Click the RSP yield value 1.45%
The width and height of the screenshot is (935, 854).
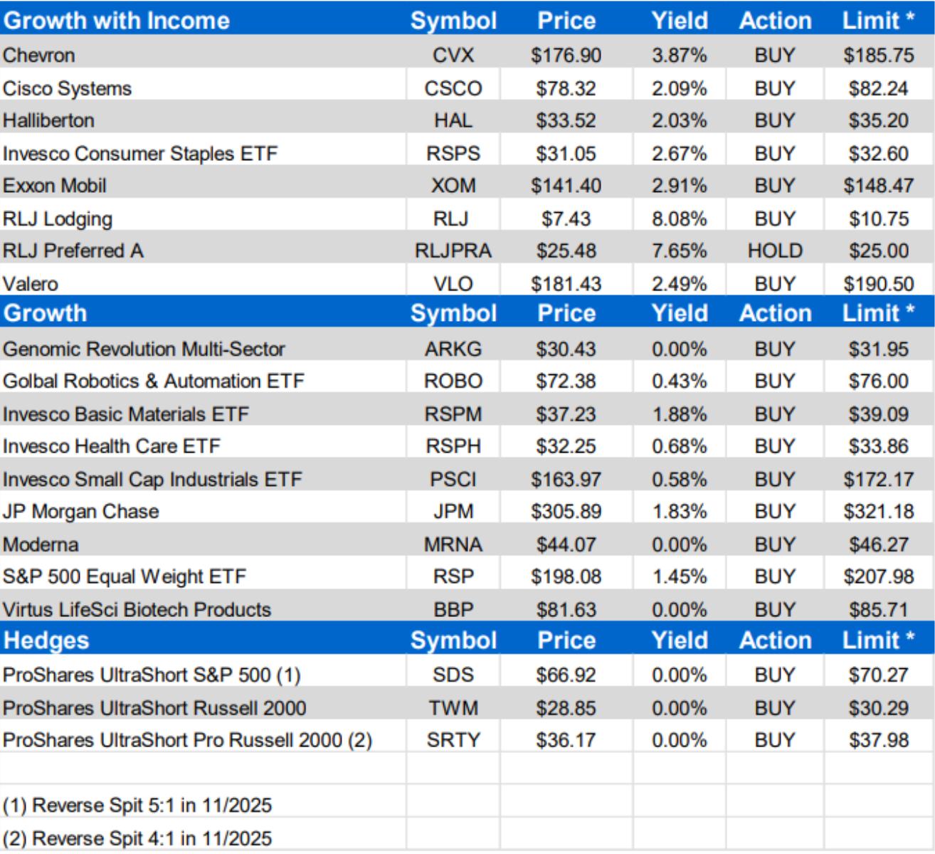[679, 576]
